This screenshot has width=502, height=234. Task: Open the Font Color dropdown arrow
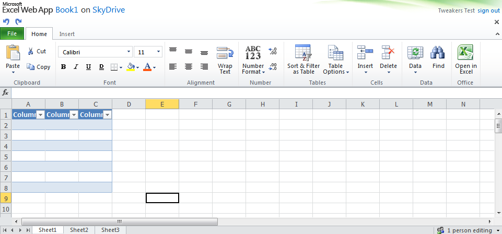click(x=154, y=67)
